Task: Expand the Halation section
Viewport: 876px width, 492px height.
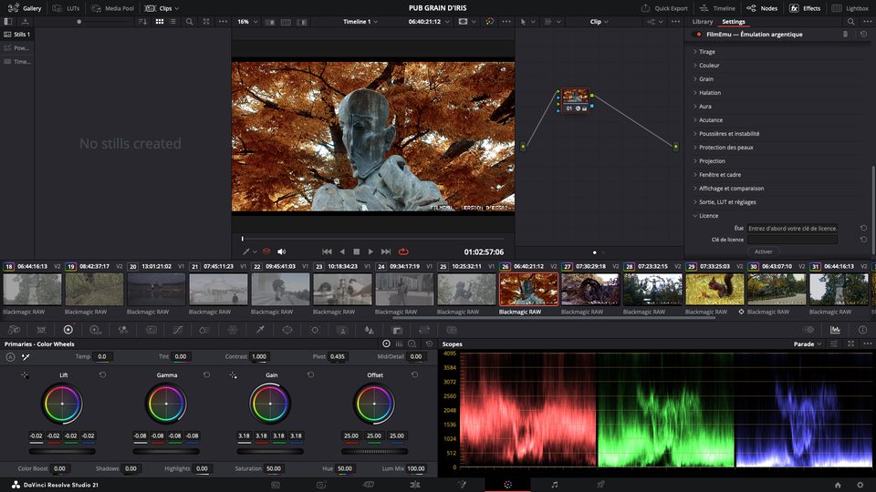Action: point(710,93)
